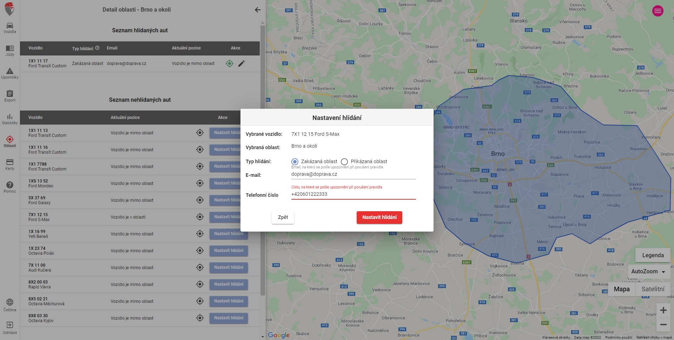Click the help icon next to Typ hlídání
674x340 pixels.
pyautogui.click(x=97, y=48)
